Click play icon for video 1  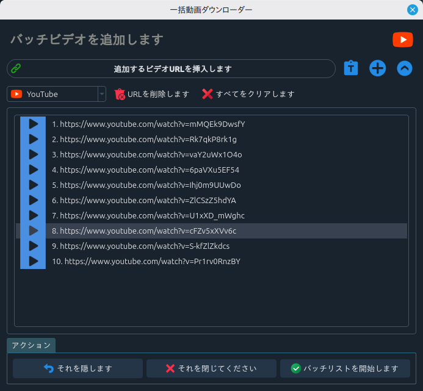coord(33,124)
